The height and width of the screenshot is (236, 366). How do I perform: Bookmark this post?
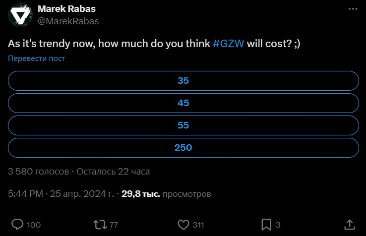click(266, 225)
